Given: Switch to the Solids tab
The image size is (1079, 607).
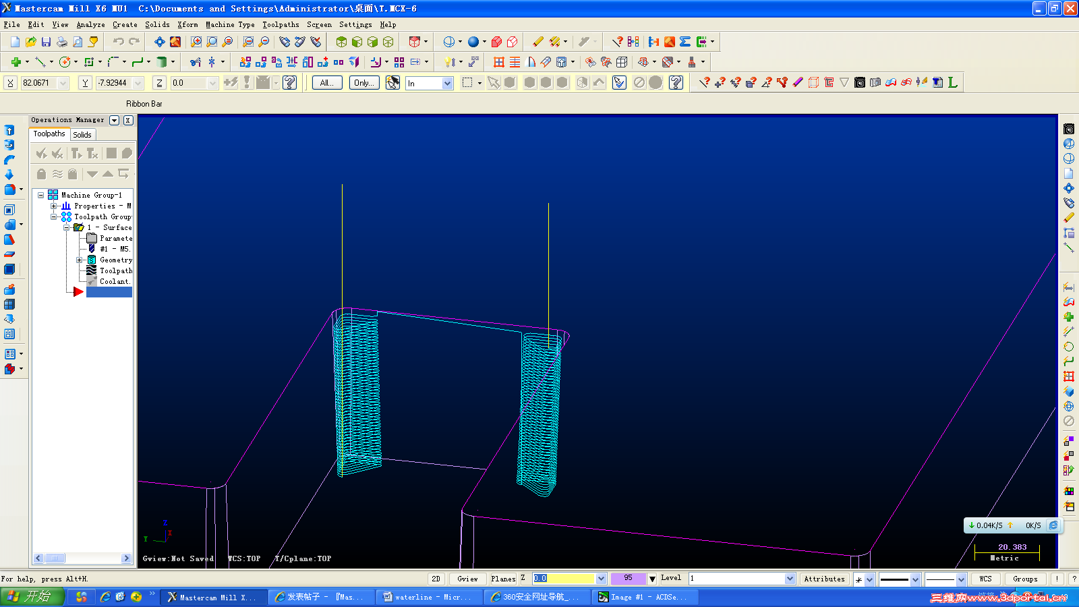Looking at the screenshot, I should (x=82, y=135).
